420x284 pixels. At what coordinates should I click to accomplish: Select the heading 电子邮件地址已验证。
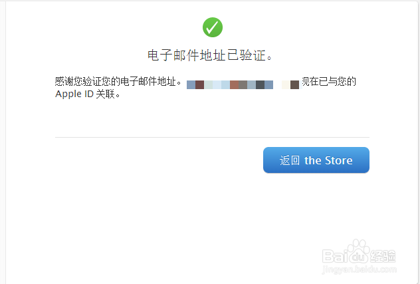coord(210,55)
